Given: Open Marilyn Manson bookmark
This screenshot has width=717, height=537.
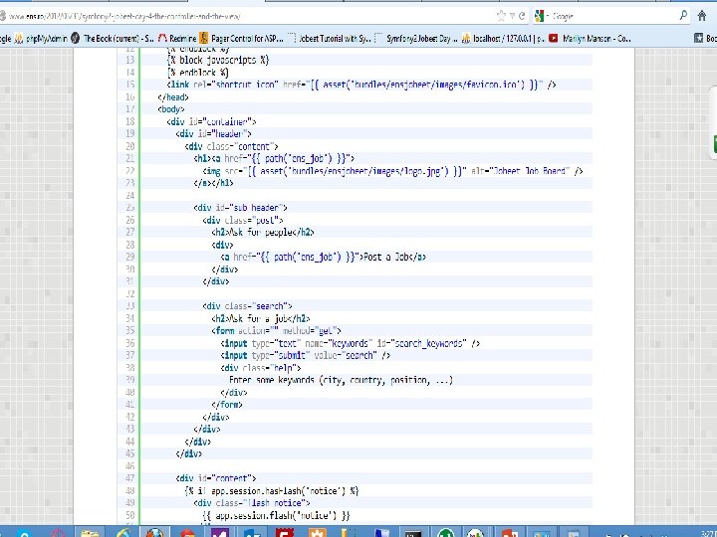Looking at the screenshot, I should point(591,39).
